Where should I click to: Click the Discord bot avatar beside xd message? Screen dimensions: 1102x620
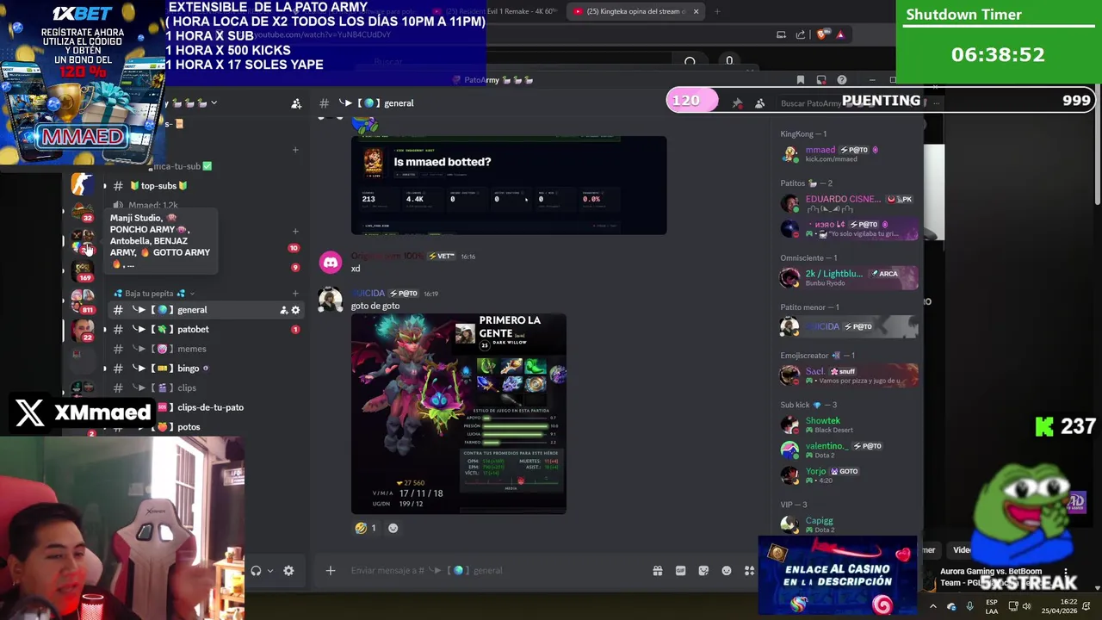pyautogui.click(x=331, y=263)
